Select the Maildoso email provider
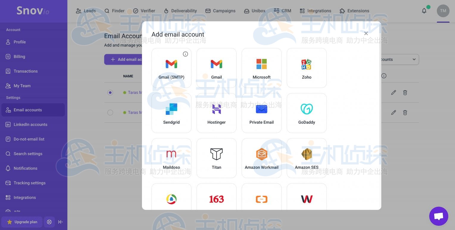This screenshot has width=455, height=230. pyautogui.click(x=171, y=158)
